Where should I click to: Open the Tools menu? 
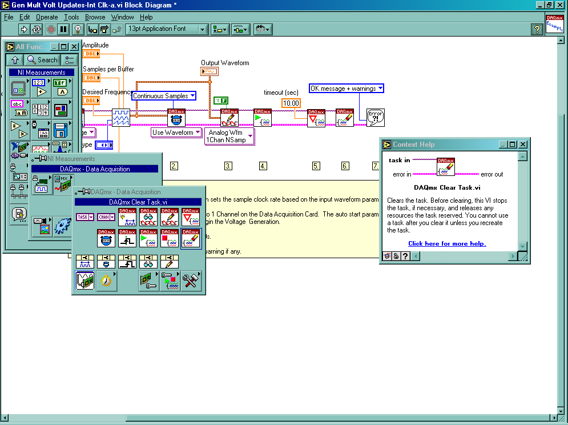tap(71, 17)
